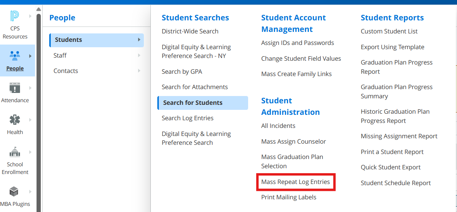Viewport: 457px width, 212px height.
Task: Open the People label in sidebar
Action: [x=15, y=69]
